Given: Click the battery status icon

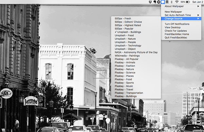Looking at the screenshot, I should click(188, 2).
